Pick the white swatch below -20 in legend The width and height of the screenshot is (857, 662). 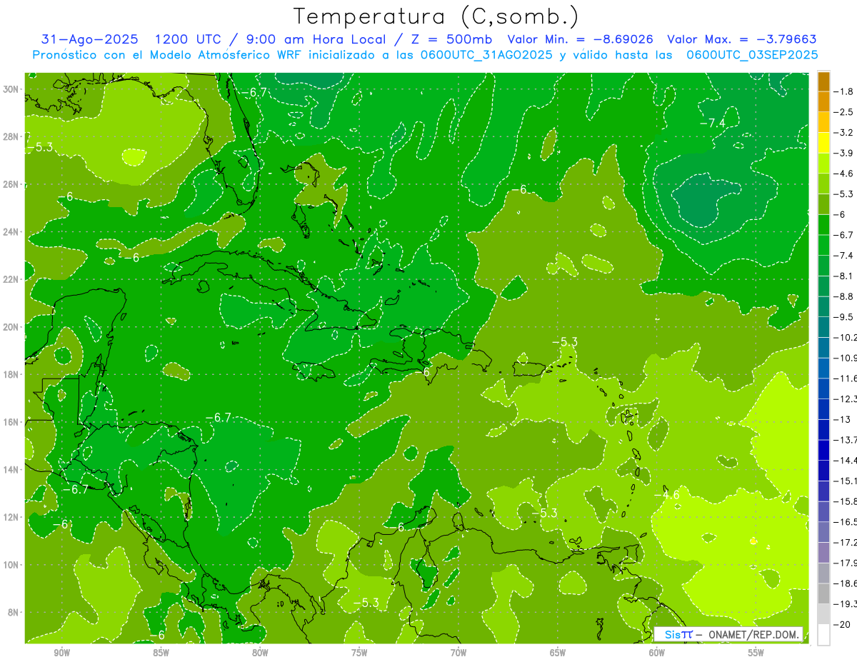(x=823, y=634)
